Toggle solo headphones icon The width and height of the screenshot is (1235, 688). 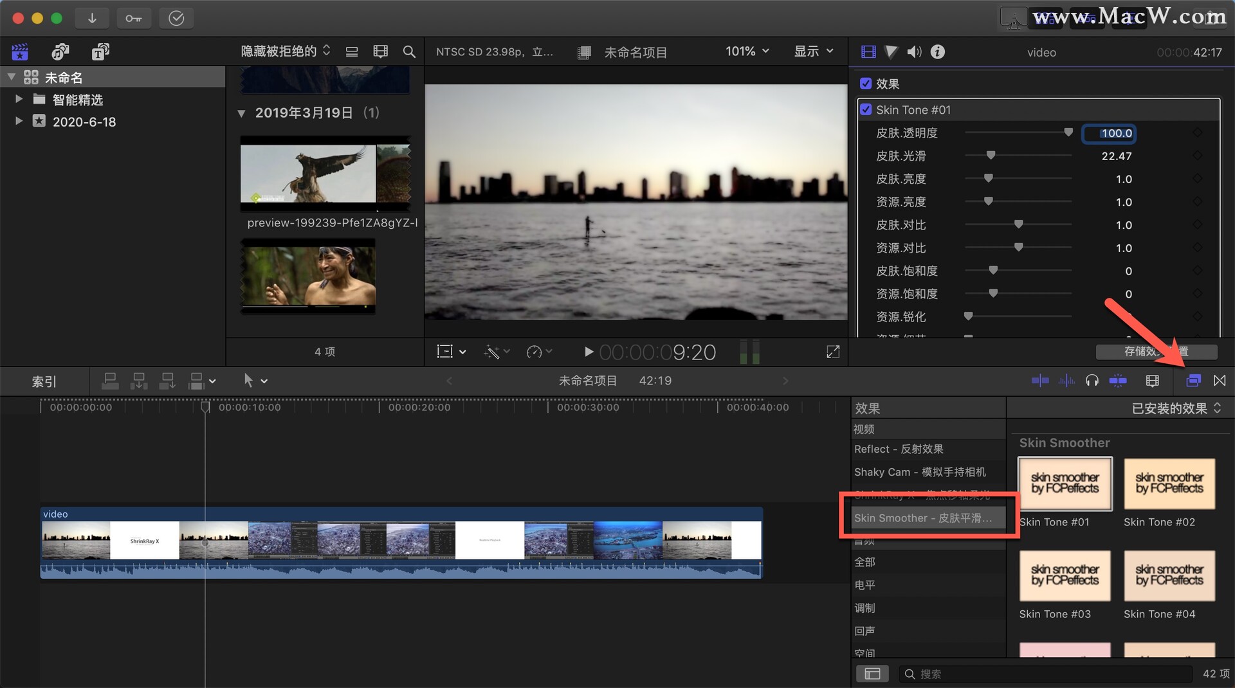(1092, 381)
